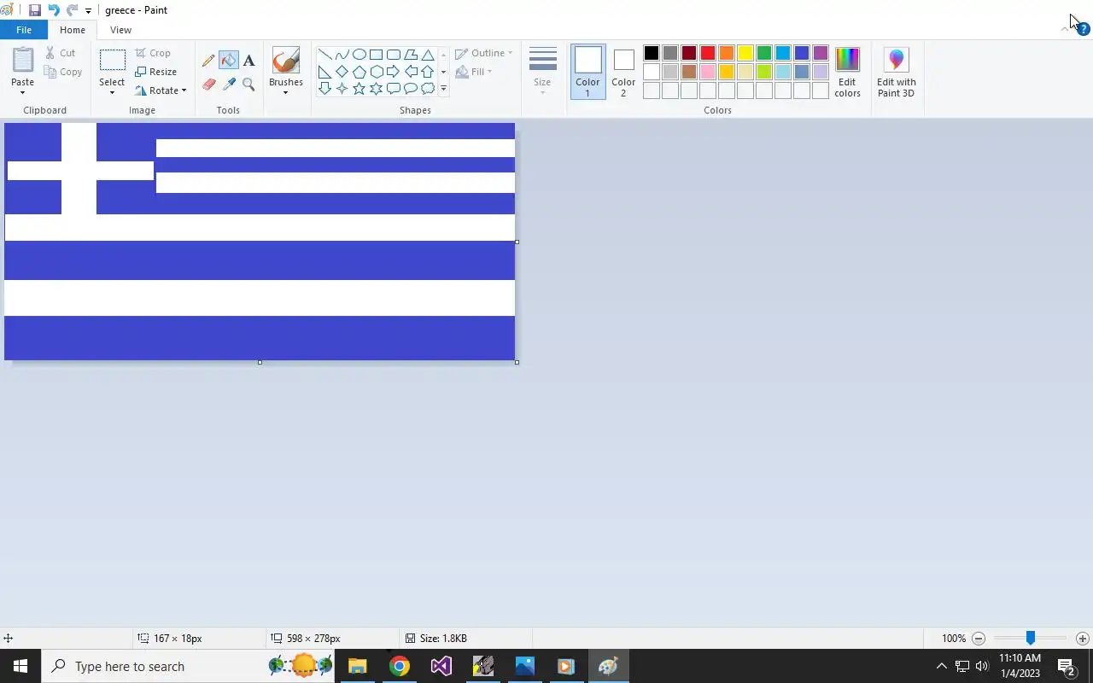This screenshot has width=1093, height=683.
Task: Expand the Shapes gallery more arrow
Action: tap(443, 89)
